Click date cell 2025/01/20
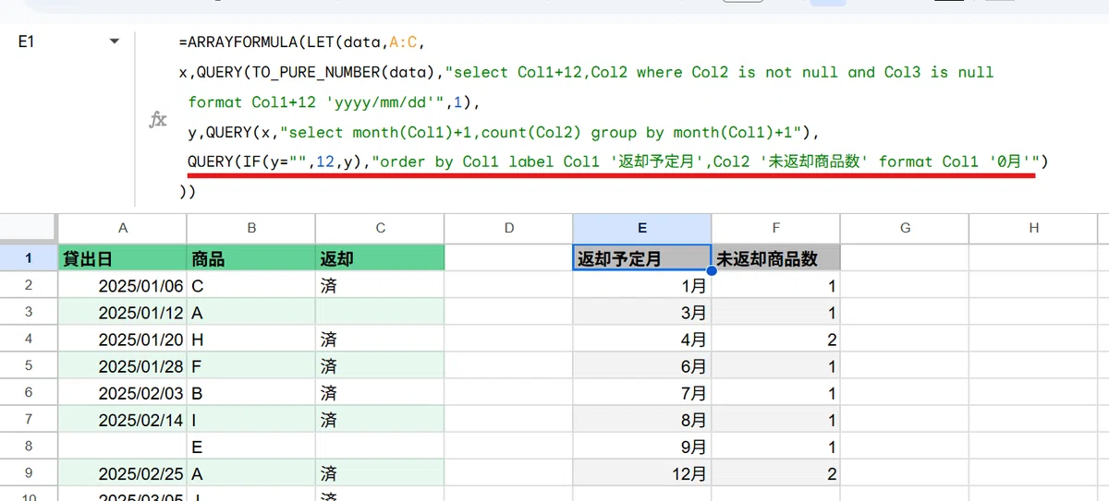 (x=122, y=340)
